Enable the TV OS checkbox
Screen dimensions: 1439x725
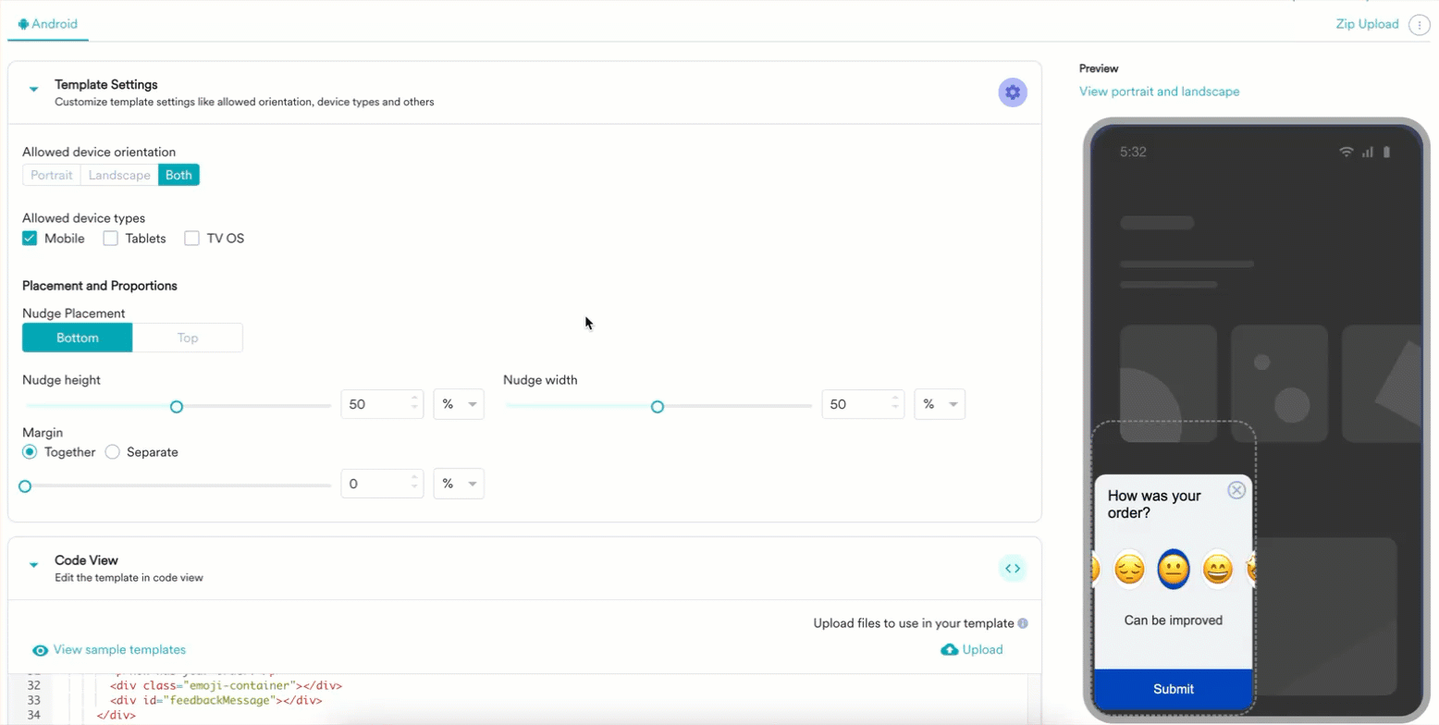pyautogui.click(x=192, y=239)
